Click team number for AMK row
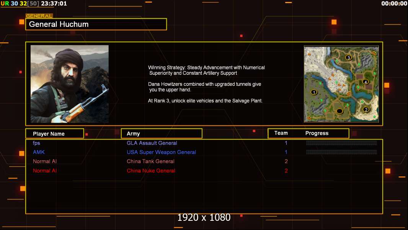The image size is (408, 230). (x=286, y=152)
